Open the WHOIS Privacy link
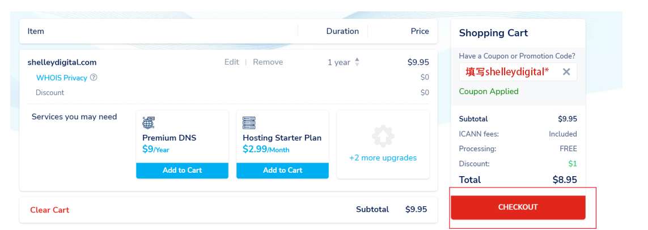The width and height of the screenshot is (648, 230). (x=62, y=78)
